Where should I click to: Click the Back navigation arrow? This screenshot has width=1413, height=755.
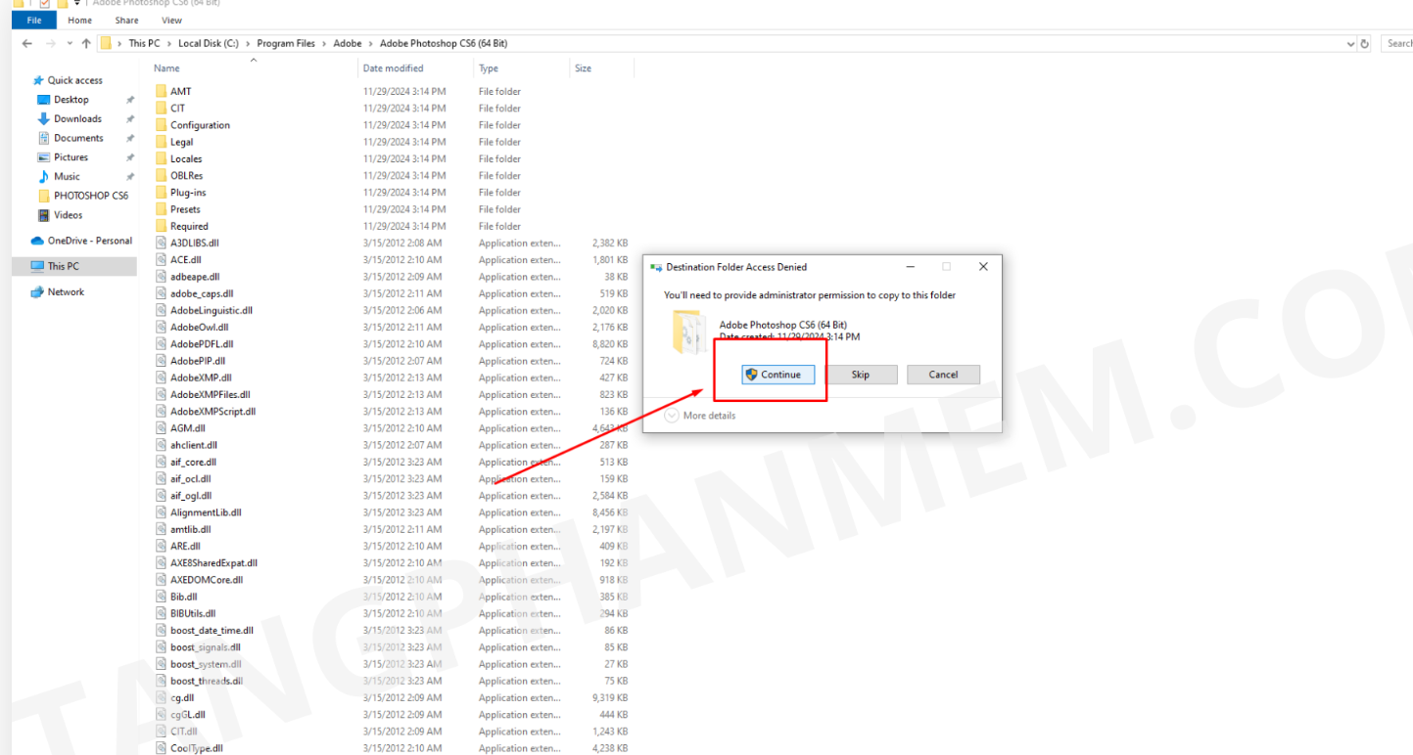click(x=26, y=43)
